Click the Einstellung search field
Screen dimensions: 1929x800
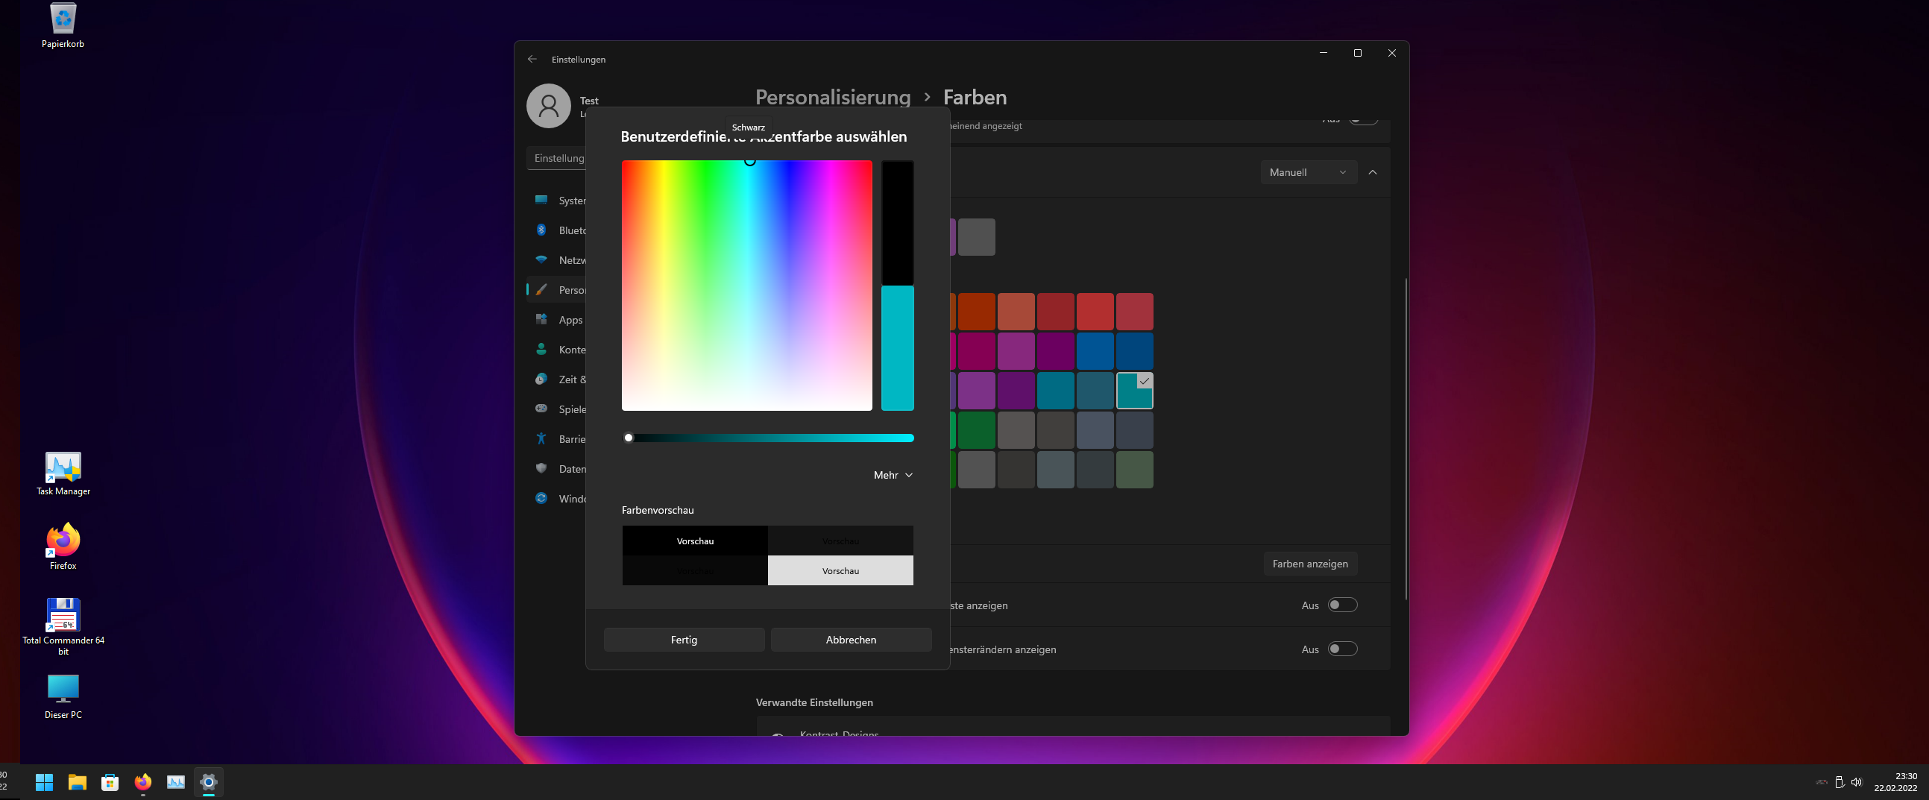(x=556, y=158)
